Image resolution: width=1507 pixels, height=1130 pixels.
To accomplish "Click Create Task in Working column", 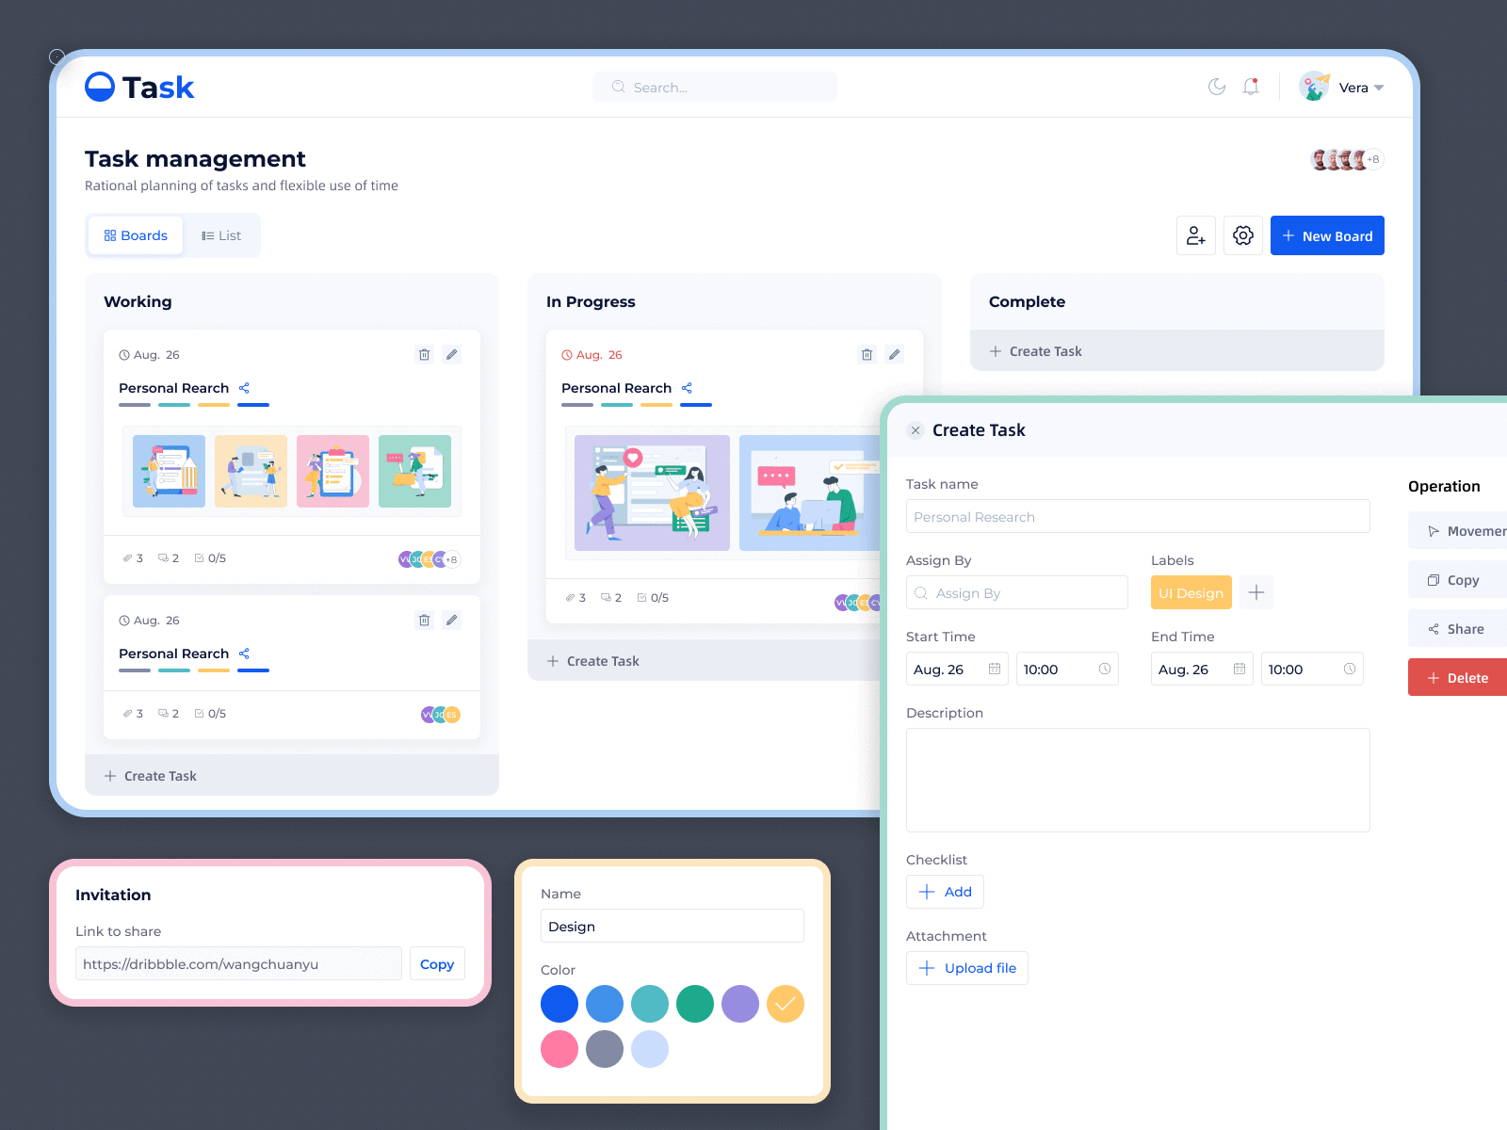I will (x=292, y=775).
